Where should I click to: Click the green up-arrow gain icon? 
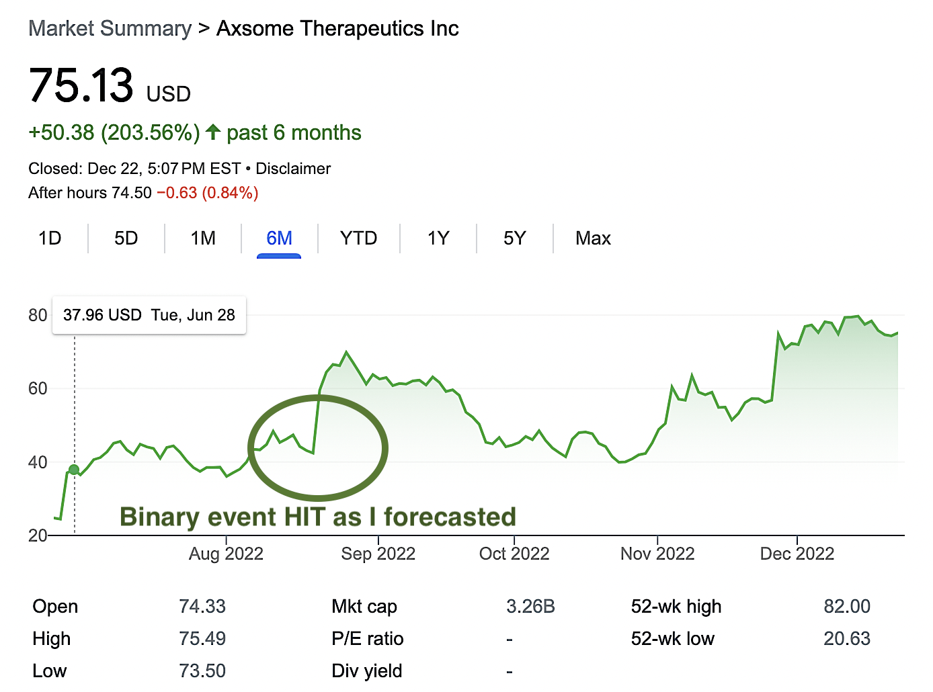(x=213, y=132)
